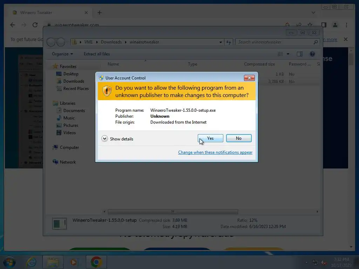Click Yes in User Account Control dialog
The image size is (359, 269).
pos(210,138)
